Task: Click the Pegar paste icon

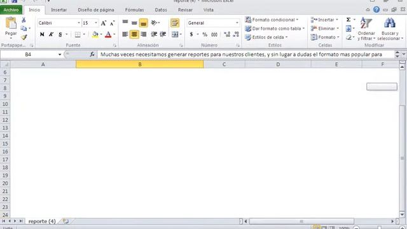Action: pyautogui.click(x=11, y=24)
